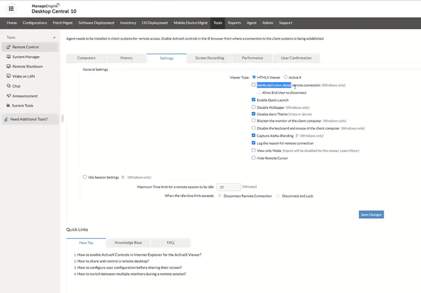Open the Home menu
This screenshot has height=293, width=421.
tap(12, 23)
